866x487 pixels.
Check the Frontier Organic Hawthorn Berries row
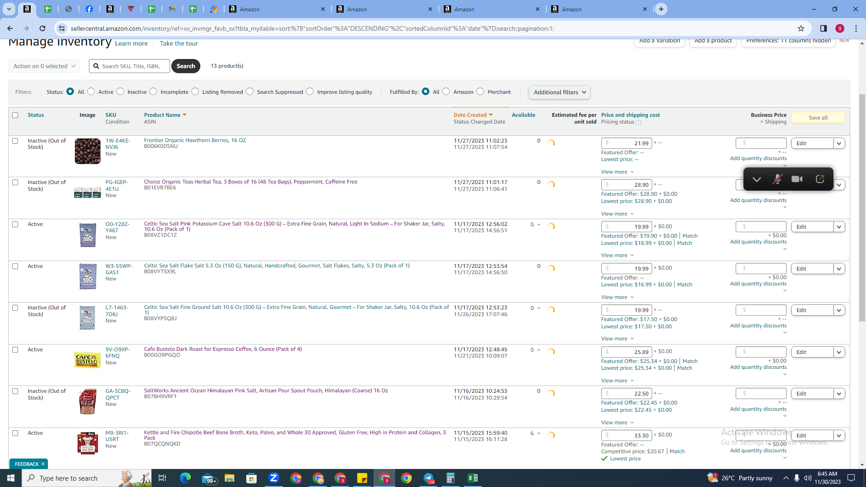(15, 141)
